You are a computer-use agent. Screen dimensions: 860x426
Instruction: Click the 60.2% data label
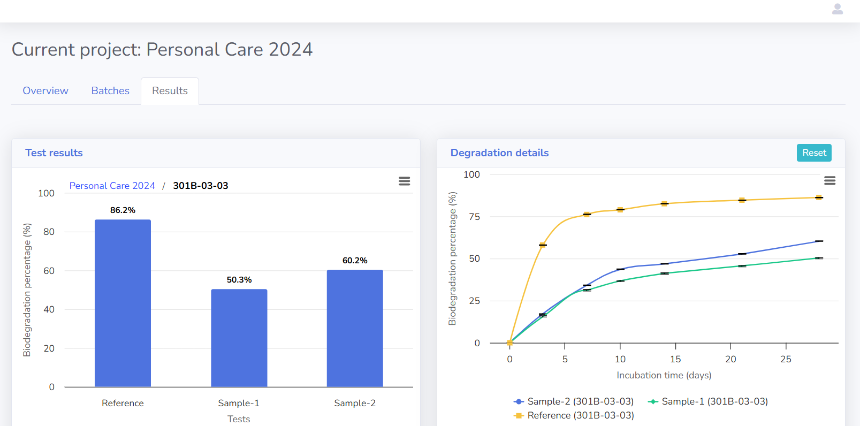[x=355, y=261]
